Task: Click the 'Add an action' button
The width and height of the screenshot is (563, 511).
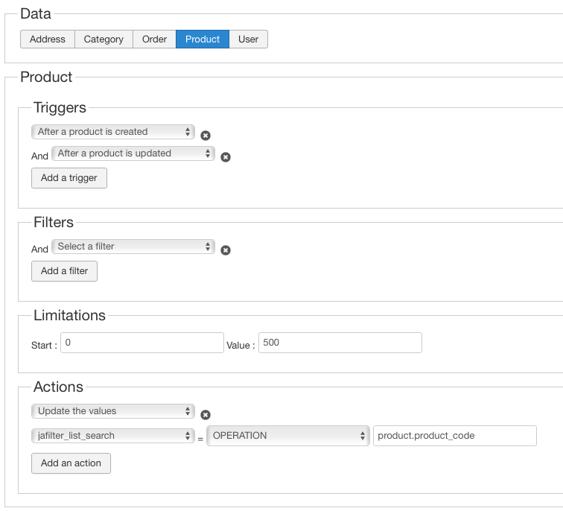Action: (71, 463)
